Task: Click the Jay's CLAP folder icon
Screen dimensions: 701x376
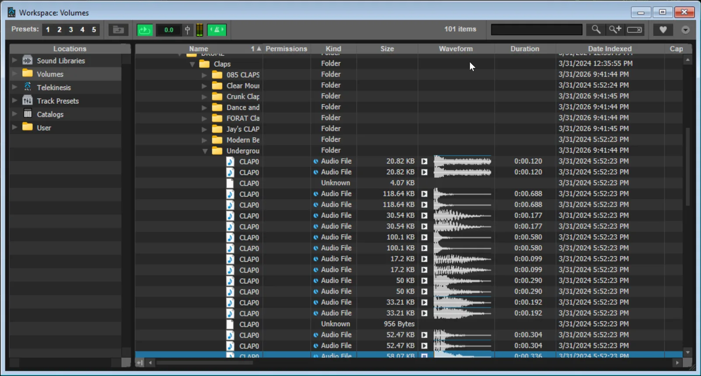Action: (x=217, y=129)
